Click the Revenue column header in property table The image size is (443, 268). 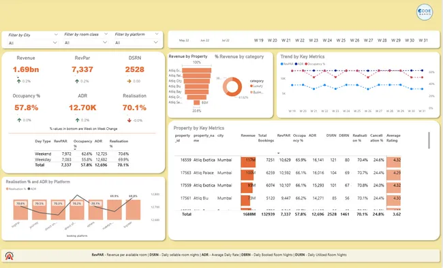248,135
